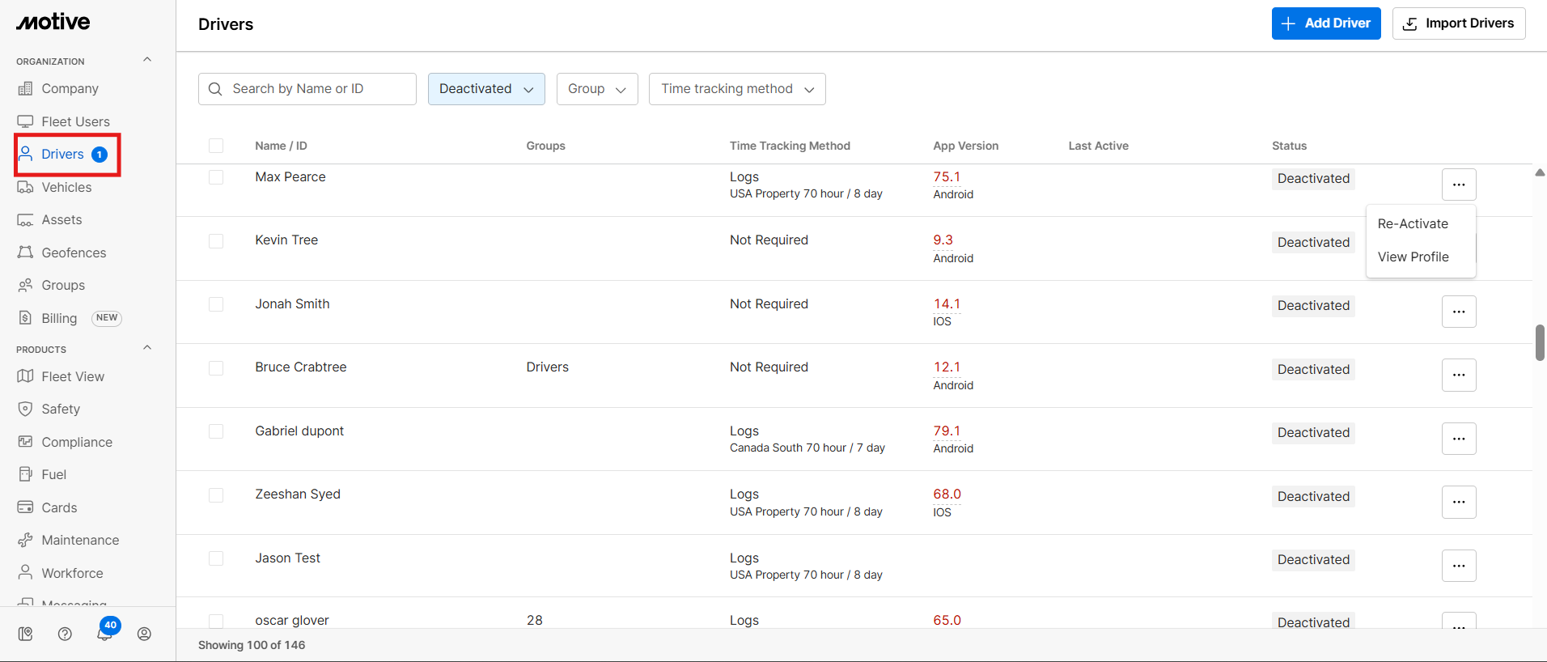1547x662 pixels.
Task: Select the Bruce Crabtree row checkbox
Action: (x=216, y=368)
